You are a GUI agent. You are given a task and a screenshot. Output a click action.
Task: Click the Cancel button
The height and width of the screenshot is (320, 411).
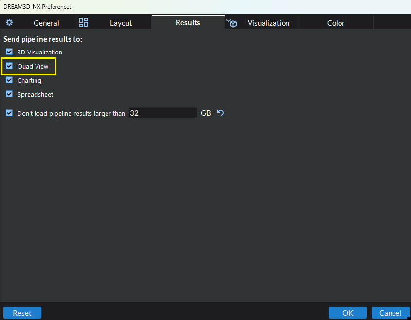[x=390, y=313]
